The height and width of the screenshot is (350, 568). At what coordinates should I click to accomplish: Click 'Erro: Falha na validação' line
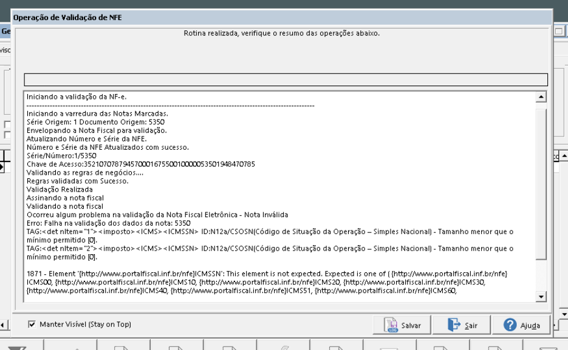[108, 223]
